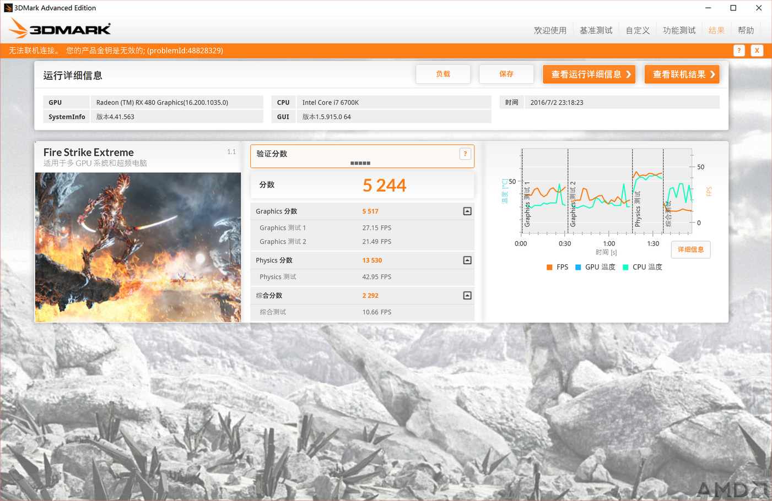Viewport: 772px width, 501px height.
Task: Open the 帮助 tab
Action: tap(746, 30)
